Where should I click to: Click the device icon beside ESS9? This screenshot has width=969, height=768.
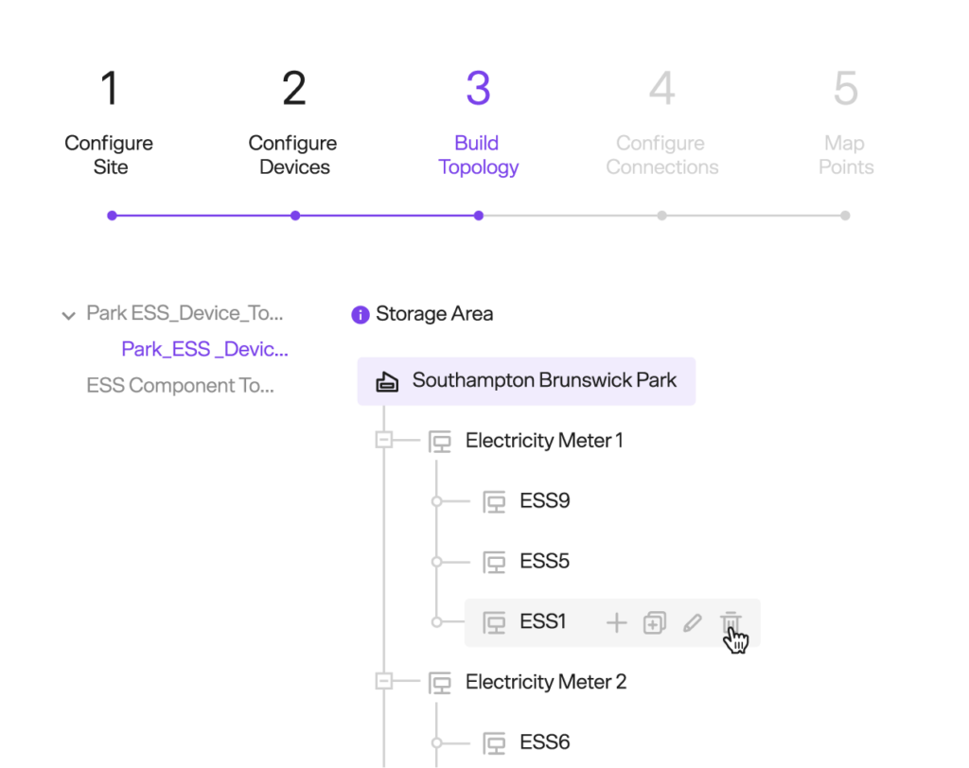[x=492, y=501]
